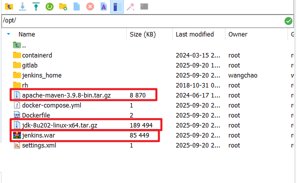Screen dimensions: 297x183
Task: Click the jenkins_home folder icon
Action: click(x=17, y=75)
